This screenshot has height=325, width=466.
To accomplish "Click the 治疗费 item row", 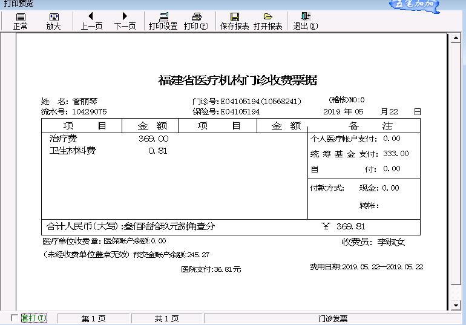I will click(64, 139).
